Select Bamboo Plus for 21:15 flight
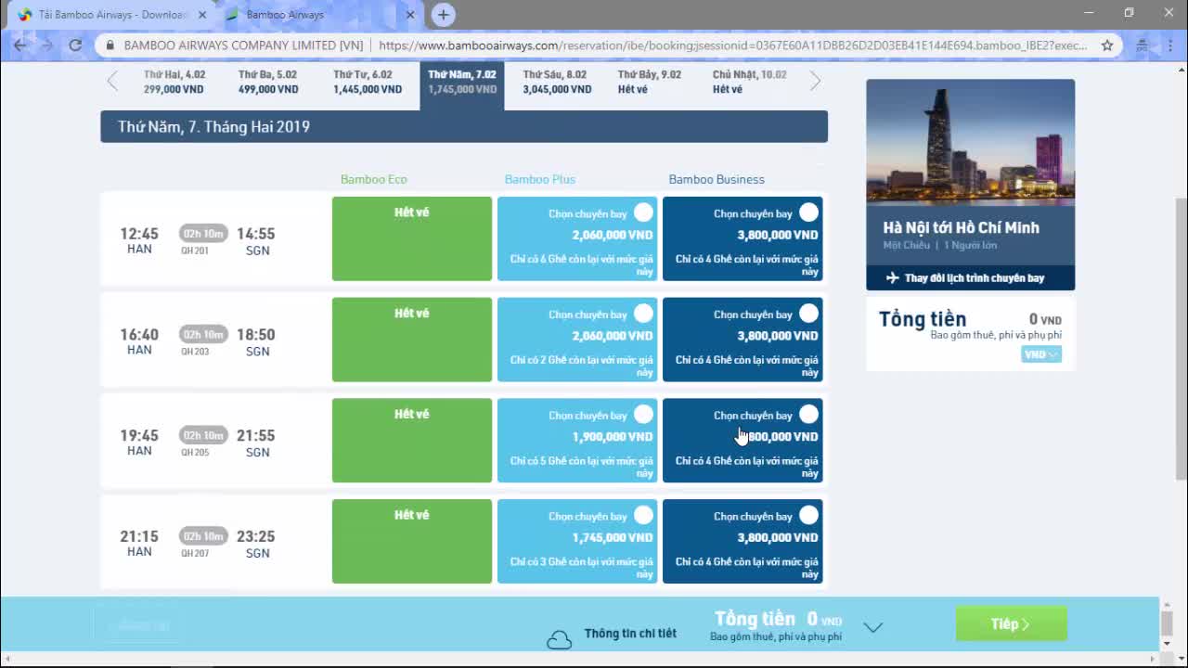 click(x=643, y=515)
